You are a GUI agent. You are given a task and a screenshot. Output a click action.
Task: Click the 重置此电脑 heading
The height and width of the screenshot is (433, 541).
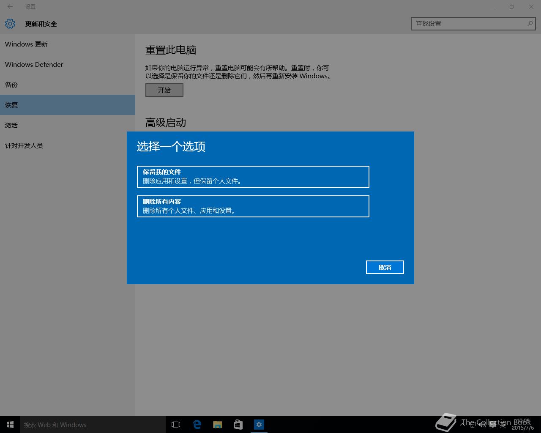click(171, 50)
